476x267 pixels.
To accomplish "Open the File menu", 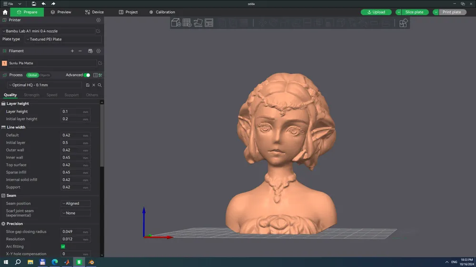I will [8, 4].
